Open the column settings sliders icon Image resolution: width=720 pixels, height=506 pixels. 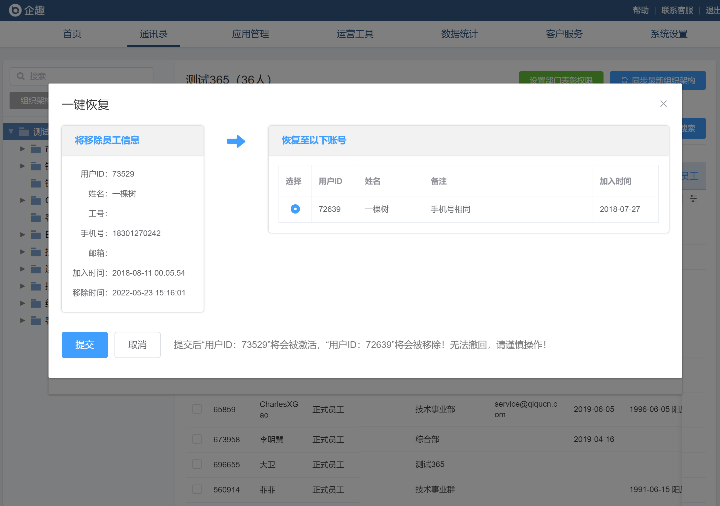[x=693, y=198]
